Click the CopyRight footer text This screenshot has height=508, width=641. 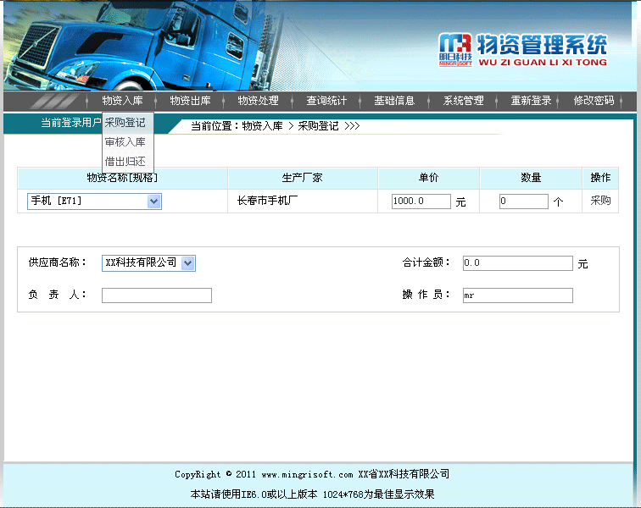coord(312,474)
